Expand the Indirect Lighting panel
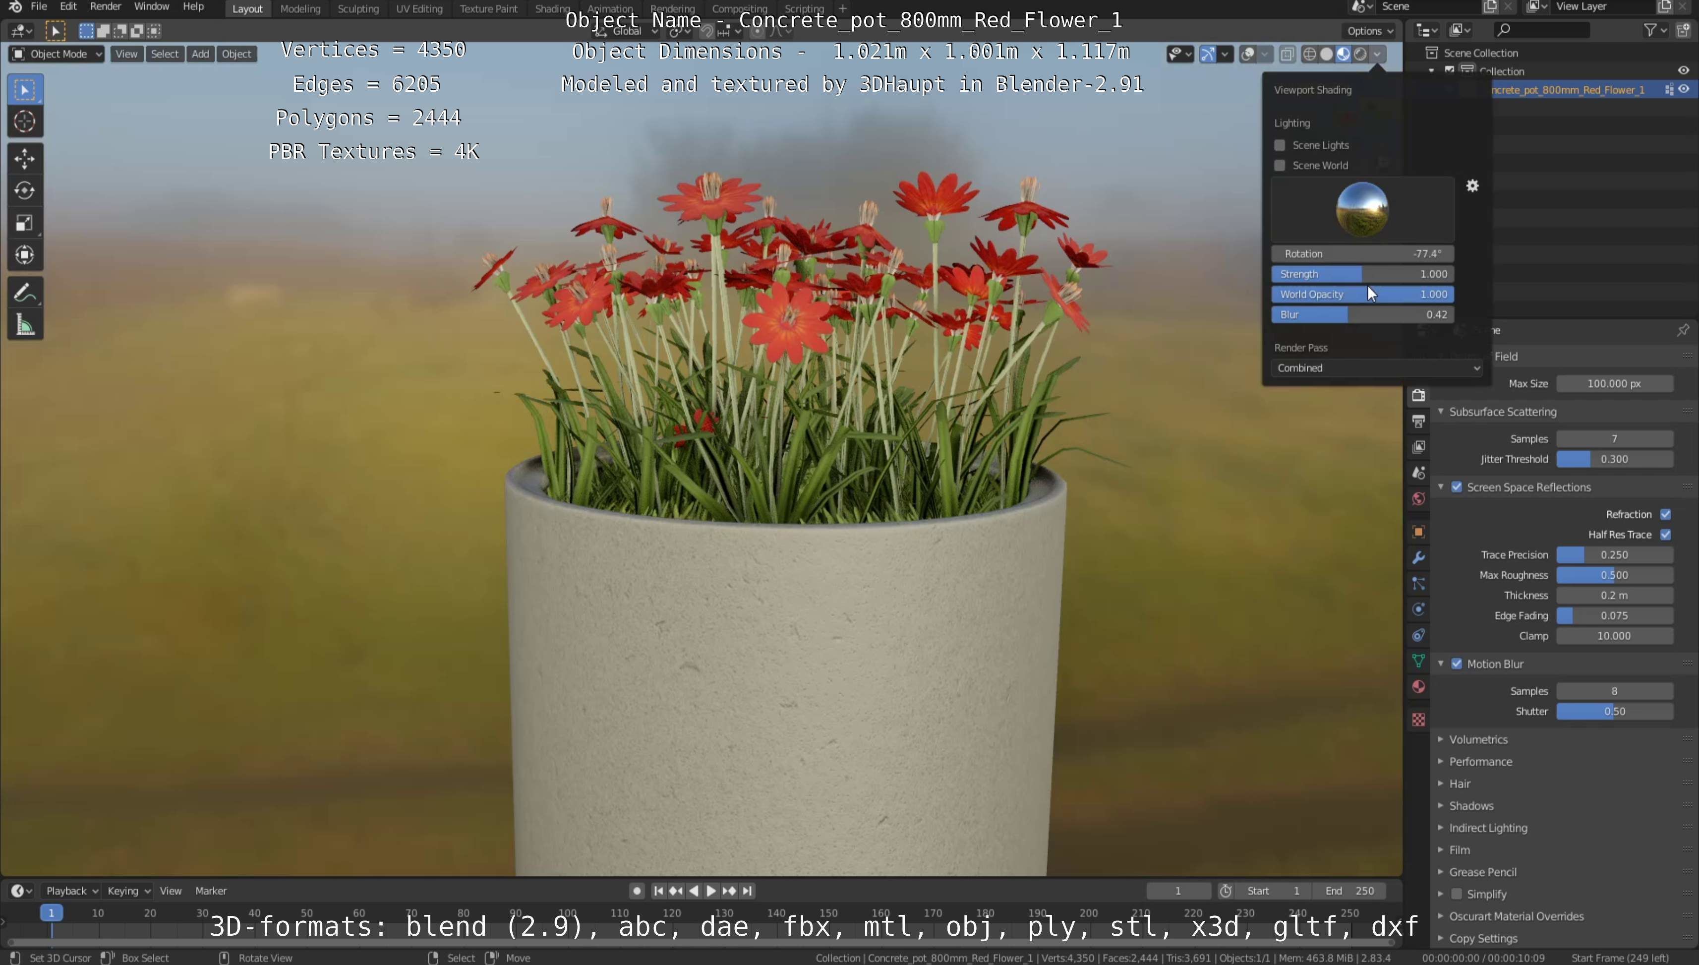 point(1488,828)
